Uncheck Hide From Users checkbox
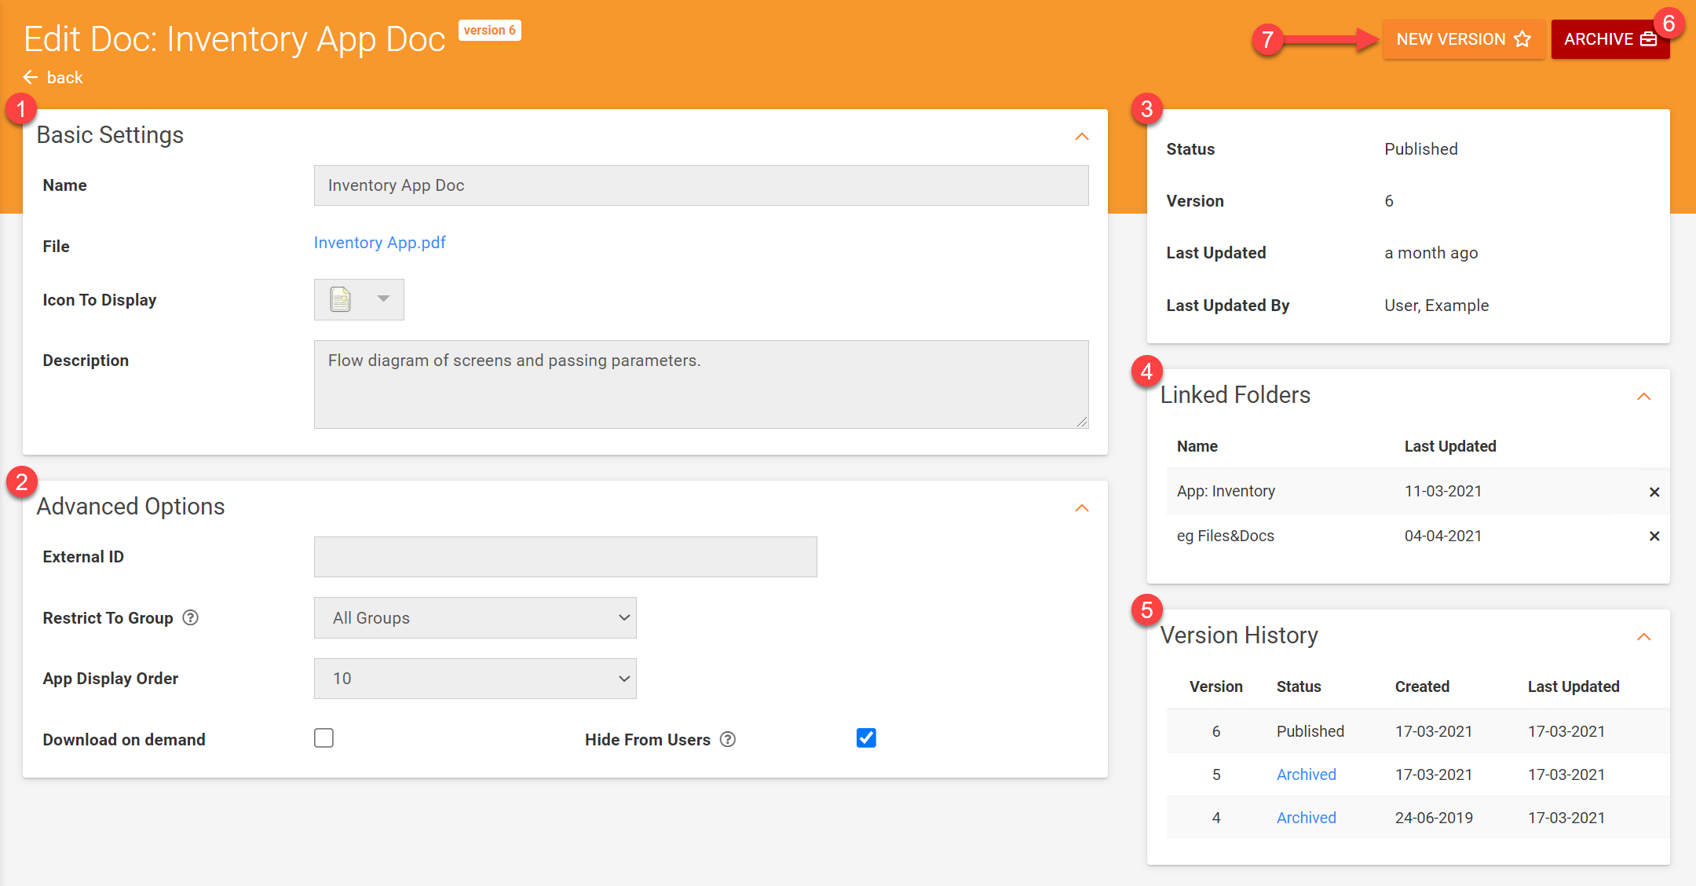 pyautogui.click(x=866, y=738)
